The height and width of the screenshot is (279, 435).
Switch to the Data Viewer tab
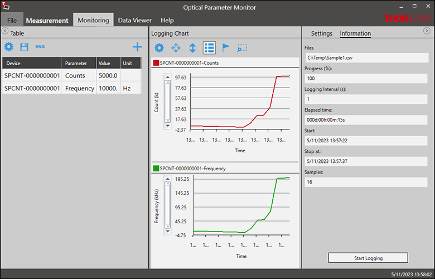134,20
